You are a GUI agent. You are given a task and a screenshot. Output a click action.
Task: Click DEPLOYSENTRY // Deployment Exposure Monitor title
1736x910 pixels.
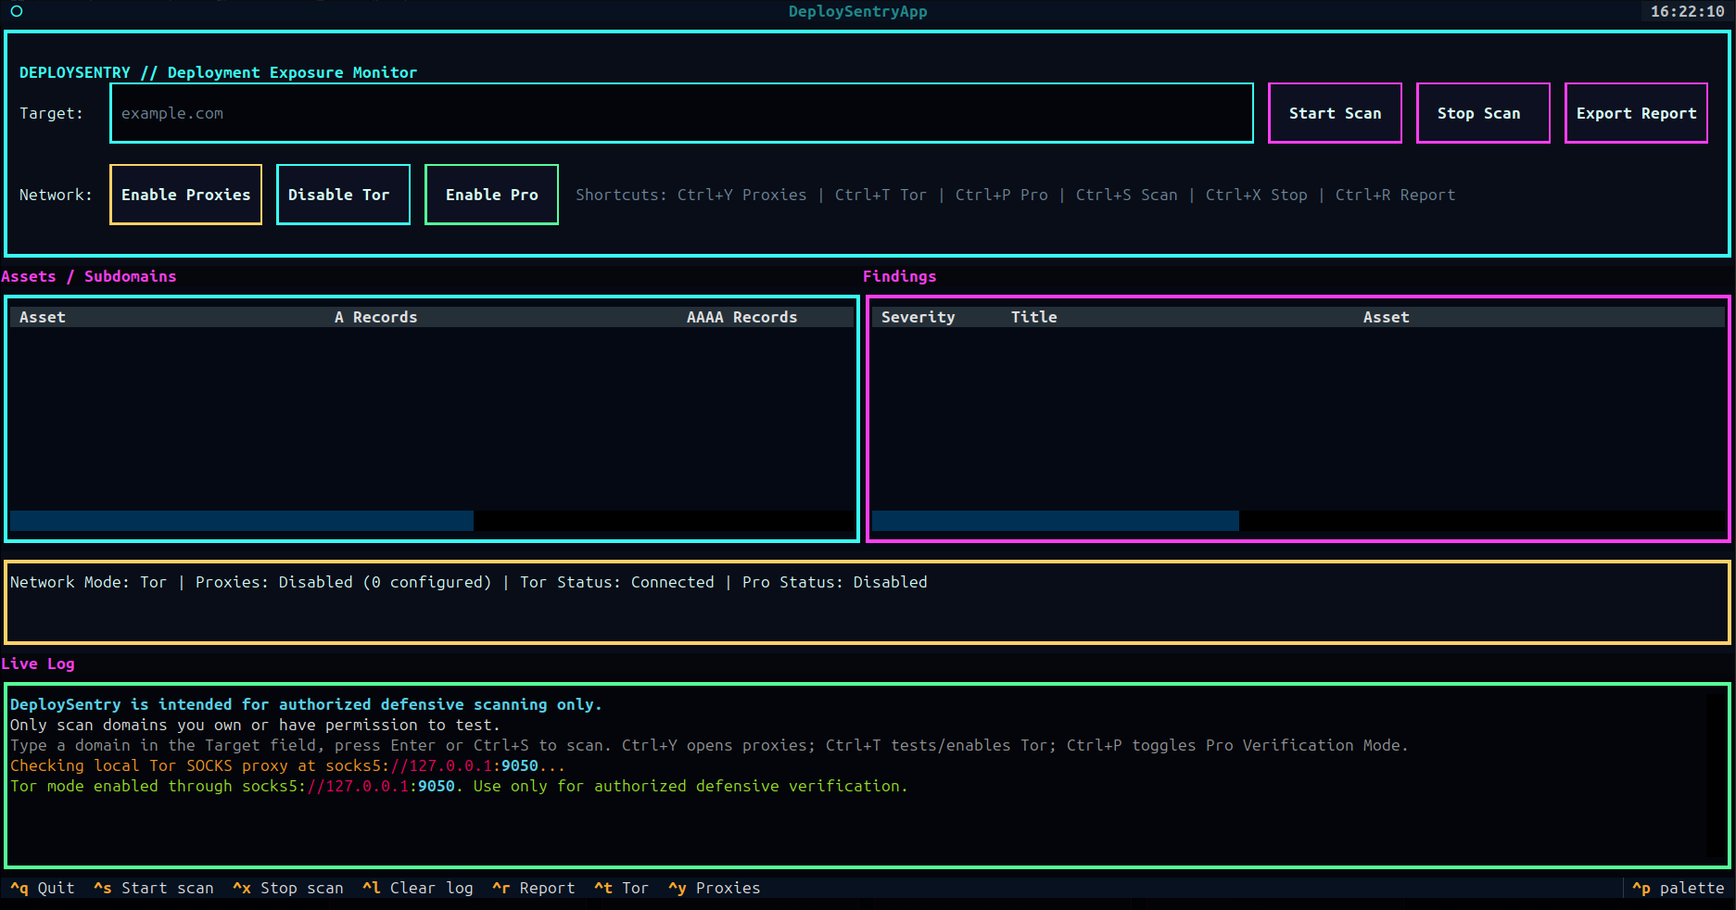[x=218, y=72]
